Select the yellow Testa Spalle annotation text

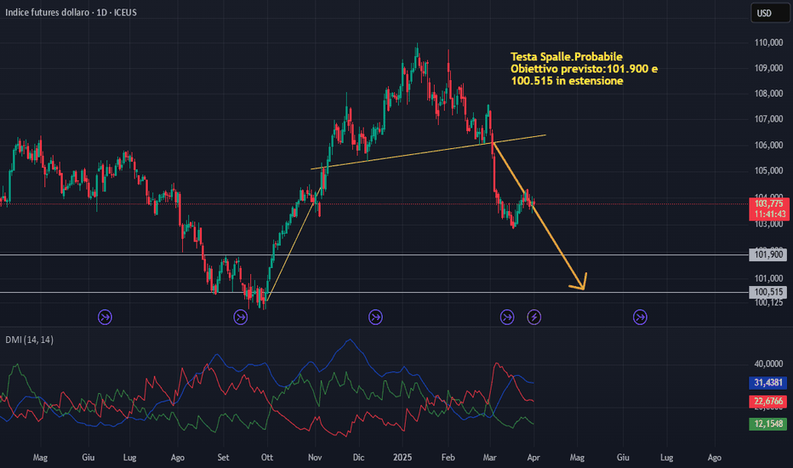coord(585,69)
